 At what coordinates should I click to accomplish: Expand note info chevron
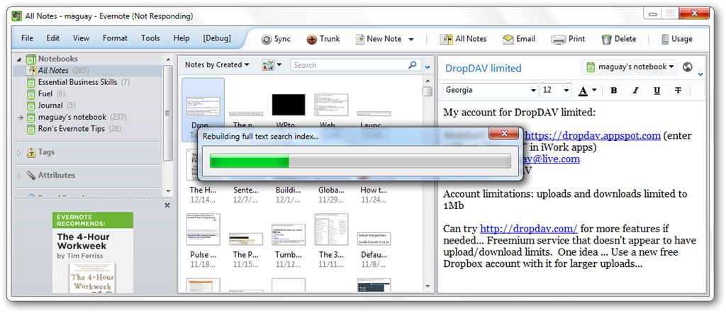(x=700, y=74)
